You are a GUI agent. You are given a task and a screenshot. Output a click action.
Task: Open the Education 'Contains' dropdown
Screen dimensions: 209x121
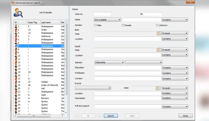tap(175, 68)
